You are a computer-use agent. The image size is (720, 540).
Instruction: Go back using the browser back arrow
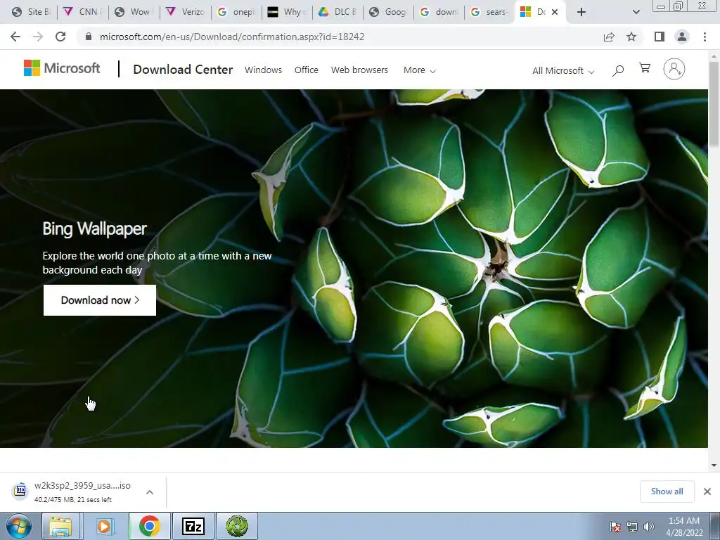tap(15, 37)
